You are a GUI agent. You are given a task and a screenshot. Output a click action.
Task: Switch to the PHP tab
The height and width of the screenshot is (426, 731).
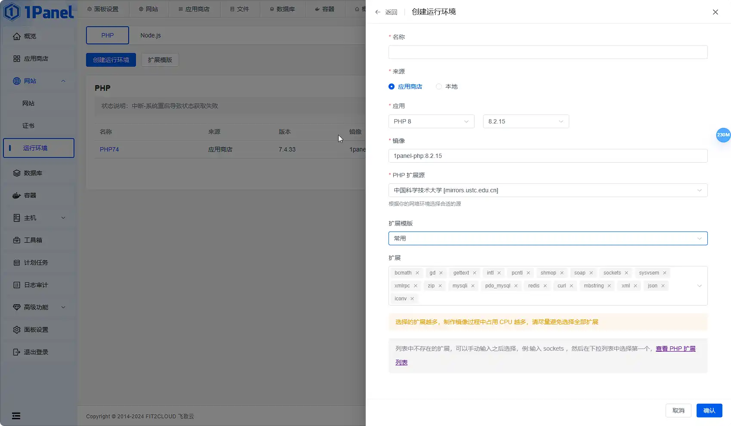[108, 35]
